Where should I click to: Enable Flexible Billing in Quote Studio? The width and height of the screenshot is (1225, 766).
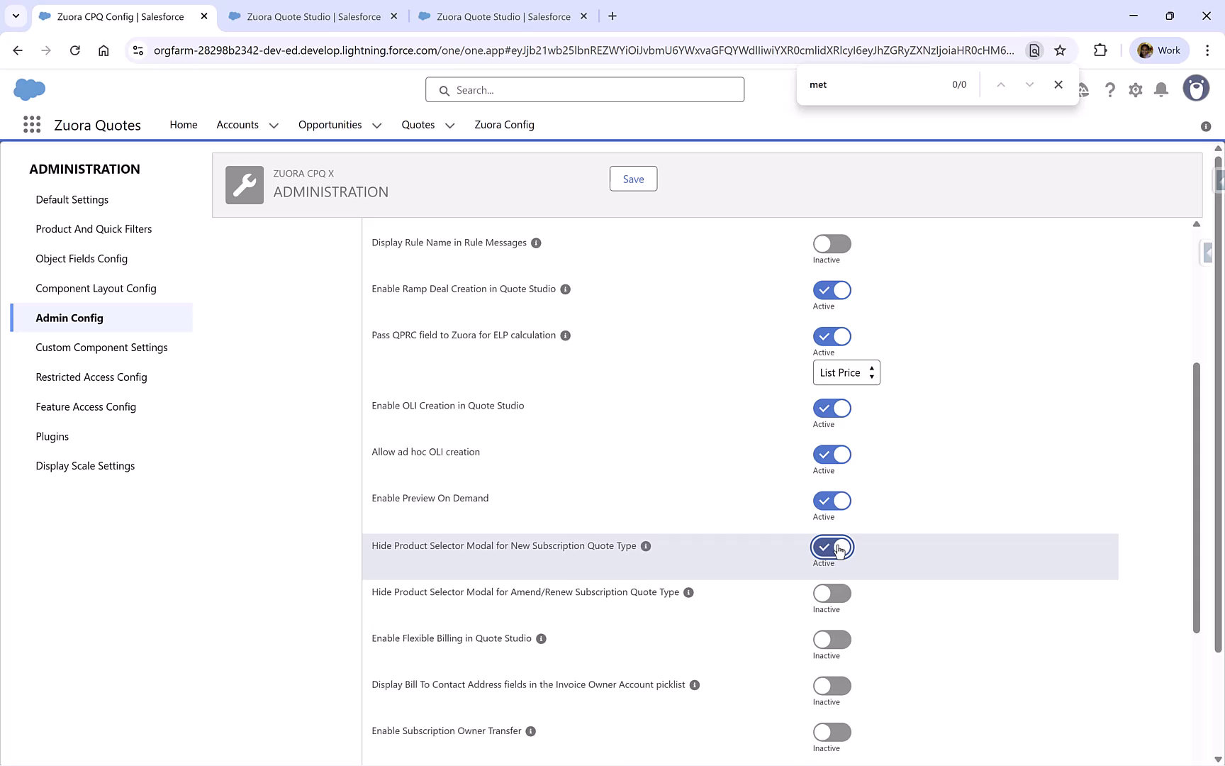tap(832, 639)
